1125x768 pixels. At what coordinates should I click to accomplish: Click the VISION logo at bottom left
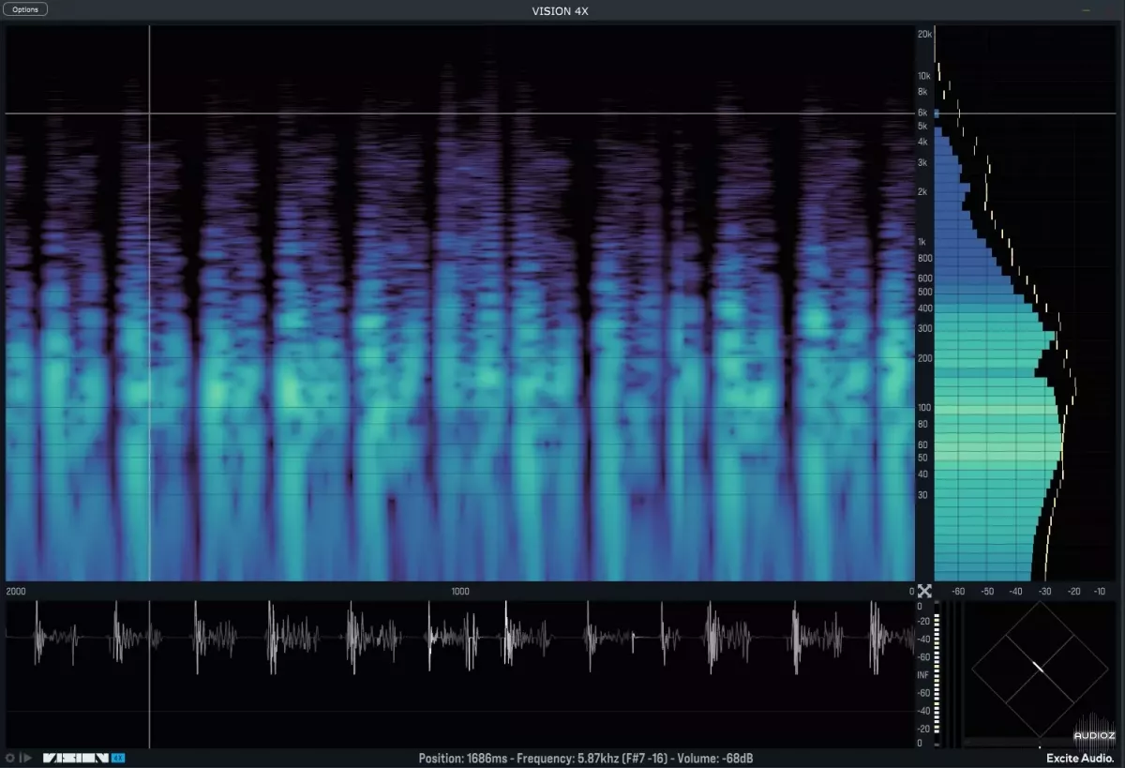(x=75, y=758)
